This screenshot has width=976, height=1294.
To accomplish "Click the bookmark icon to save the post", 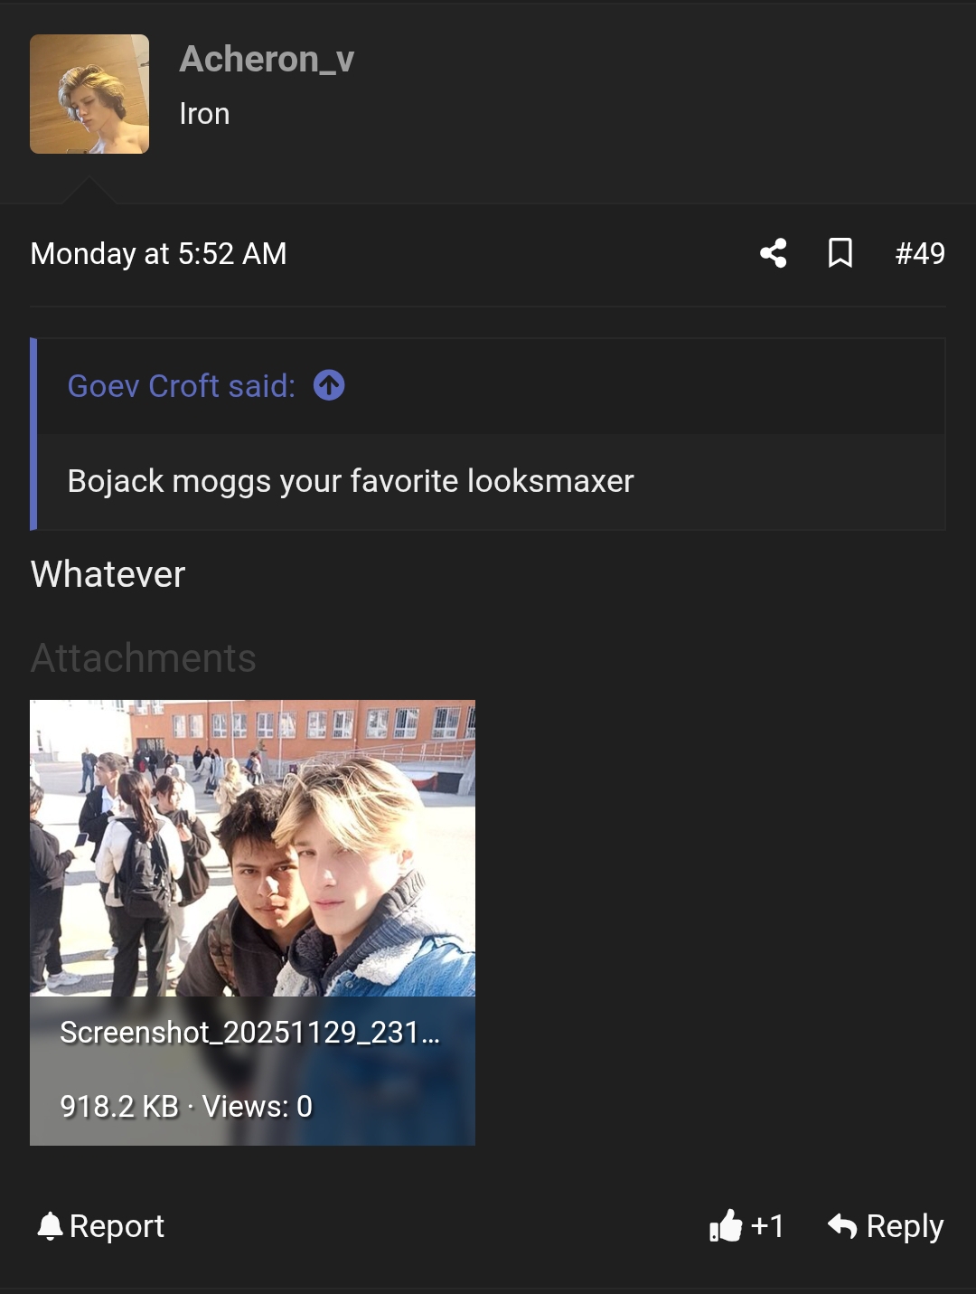I will tap(840, 254).
